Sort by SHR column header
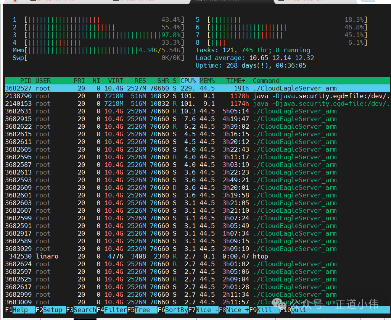The image size is (391, 320). [163, 81]
